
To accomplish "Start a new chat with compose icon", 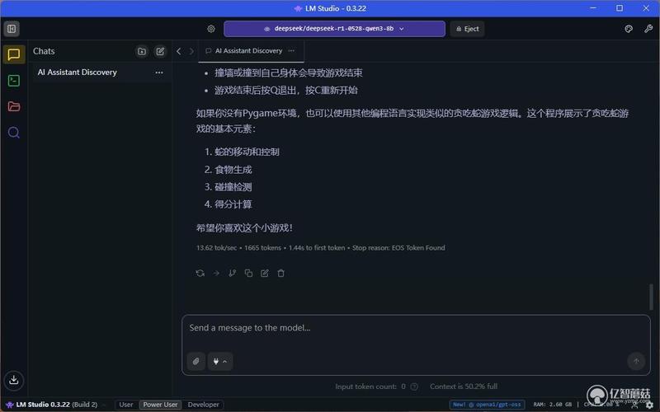I will pyautogui.click(x=160, y=51).
